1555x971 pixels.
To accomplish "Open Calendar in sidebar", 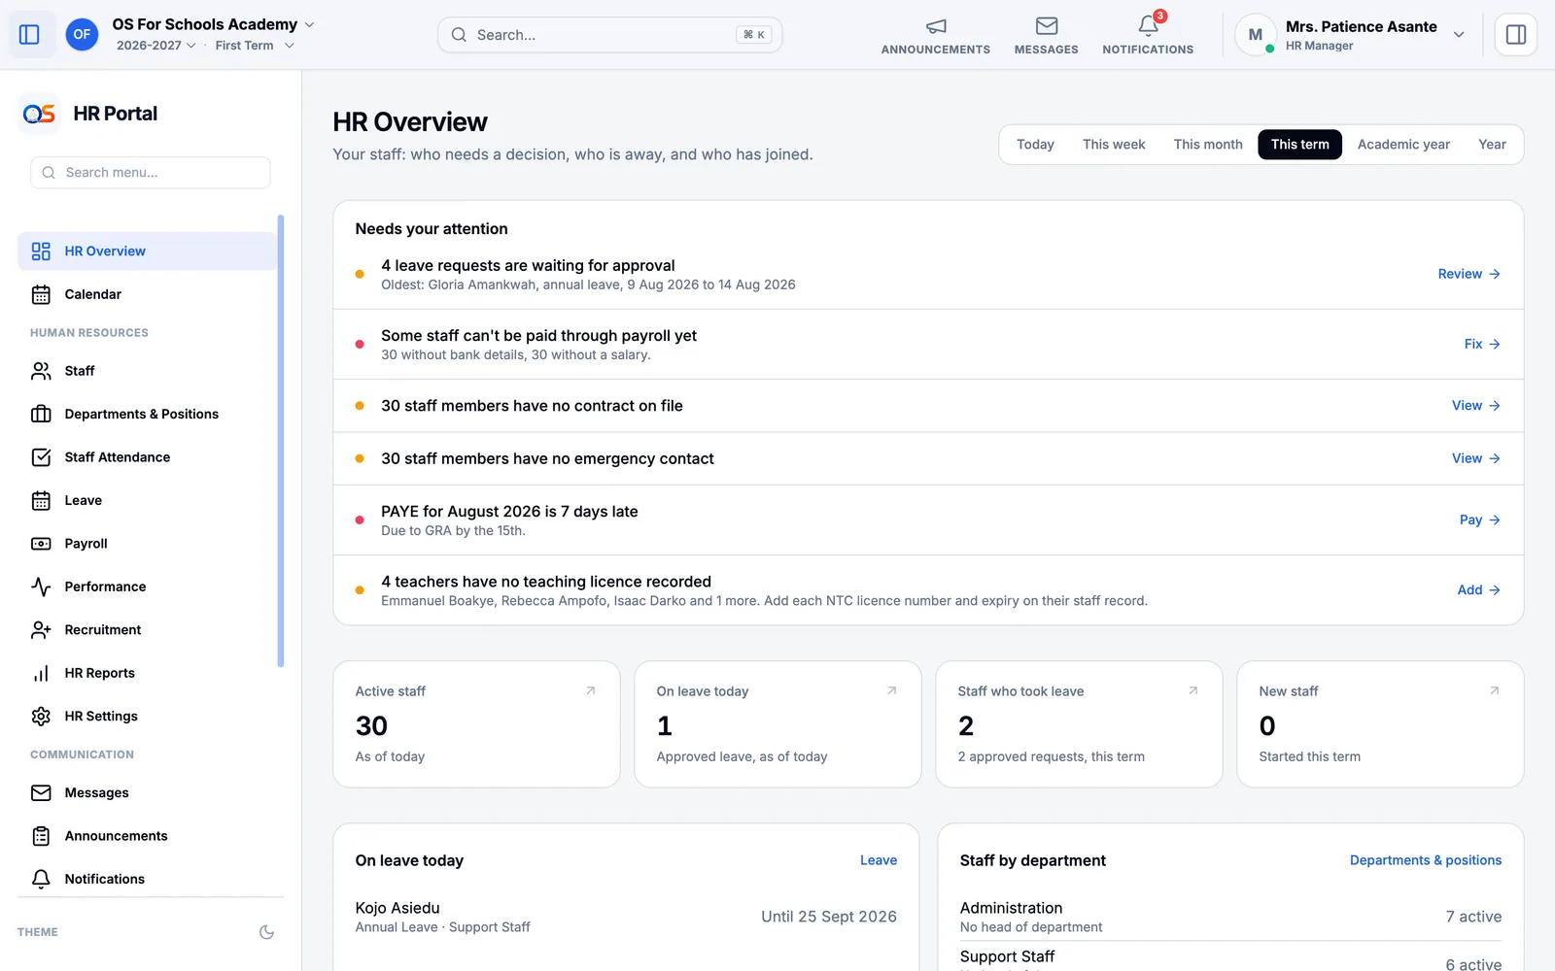I will click(148, 294).
